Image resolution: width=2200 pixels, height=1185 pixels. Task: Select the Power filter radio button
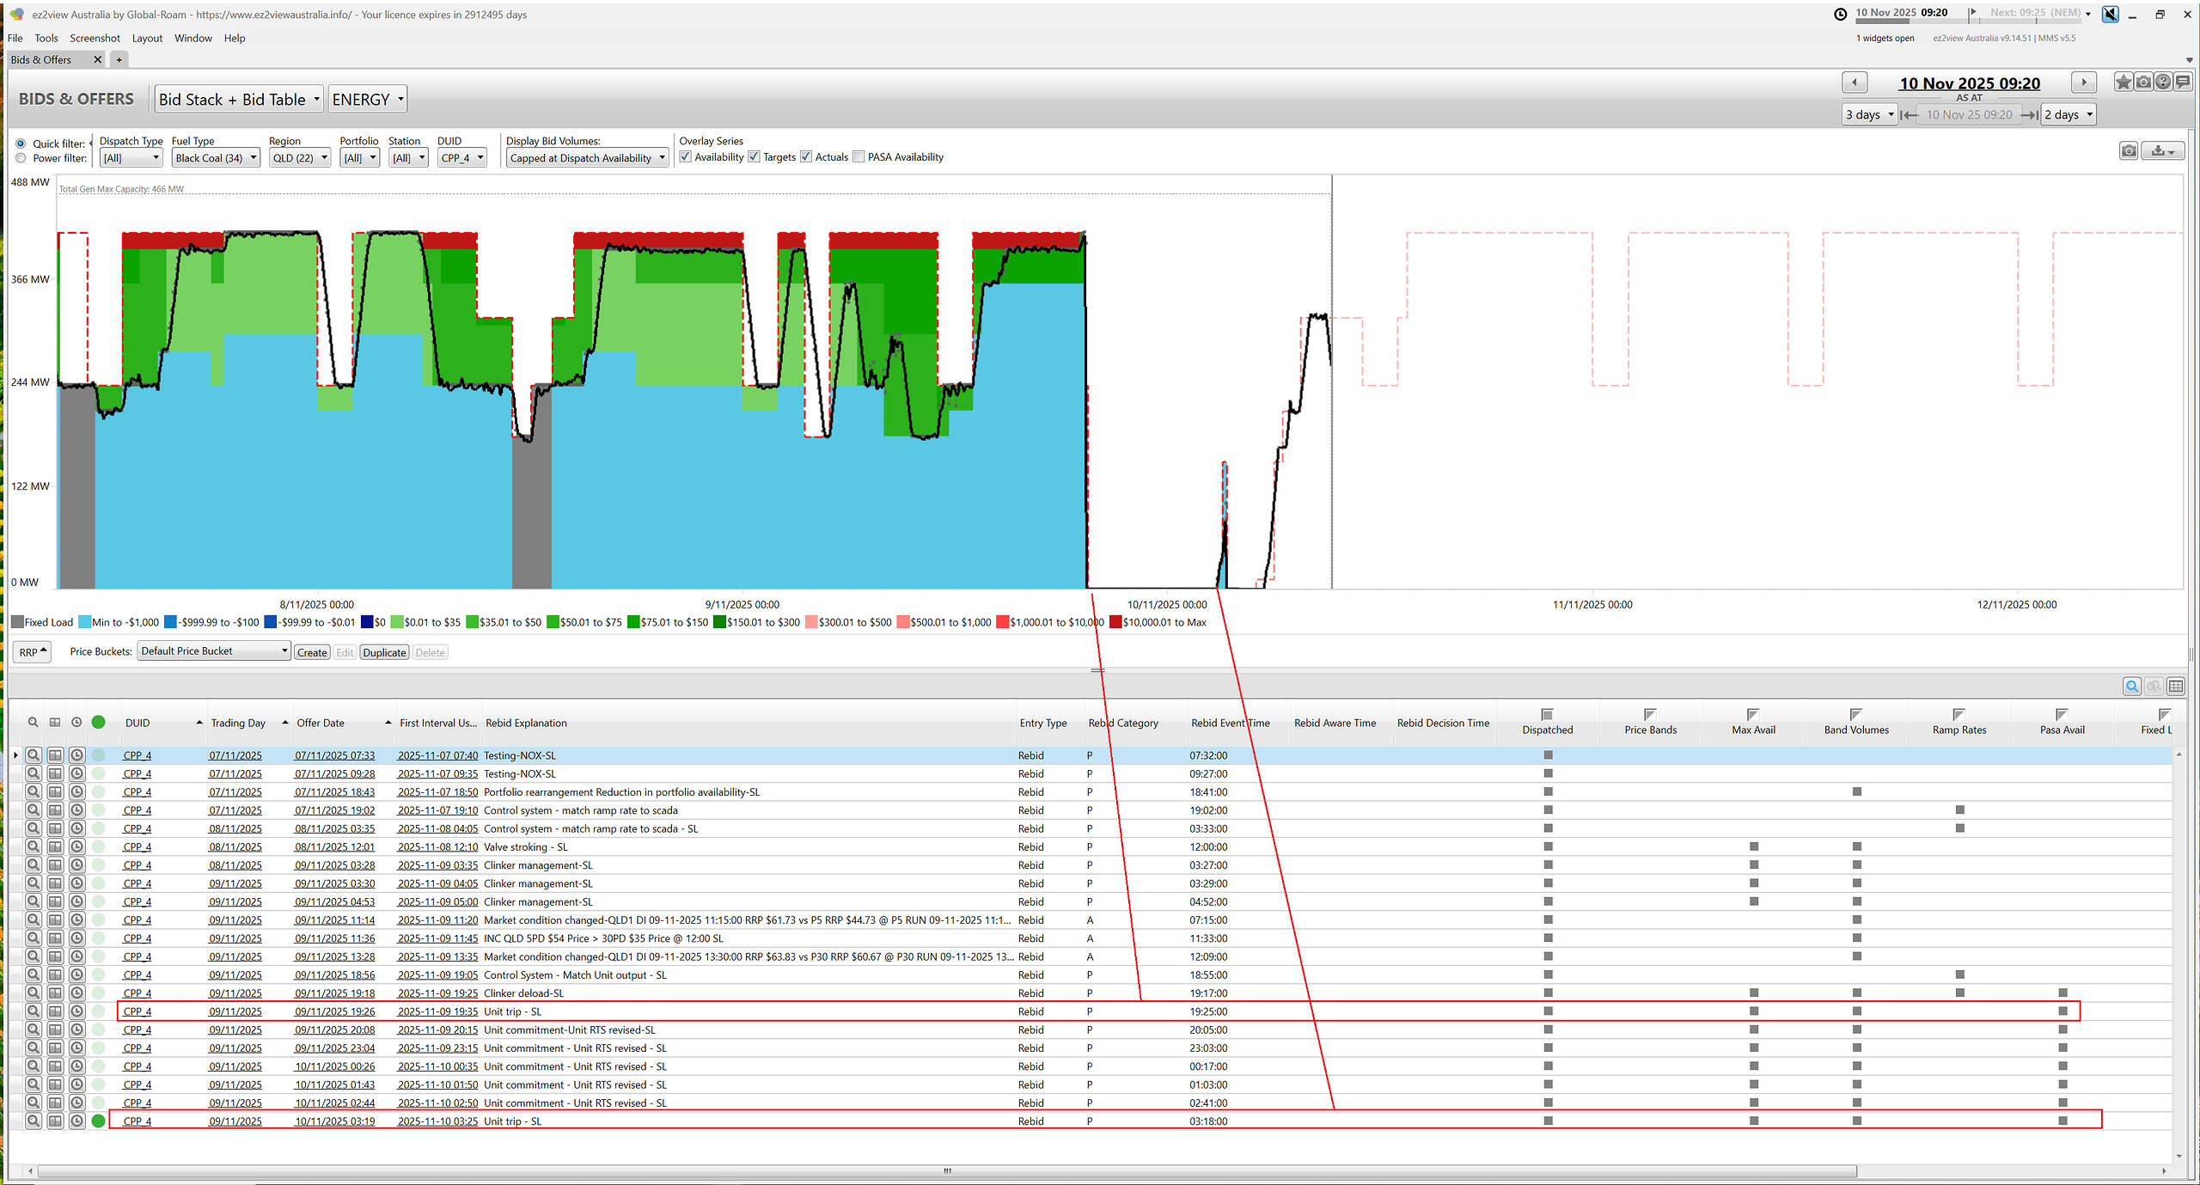coord(21,158)
